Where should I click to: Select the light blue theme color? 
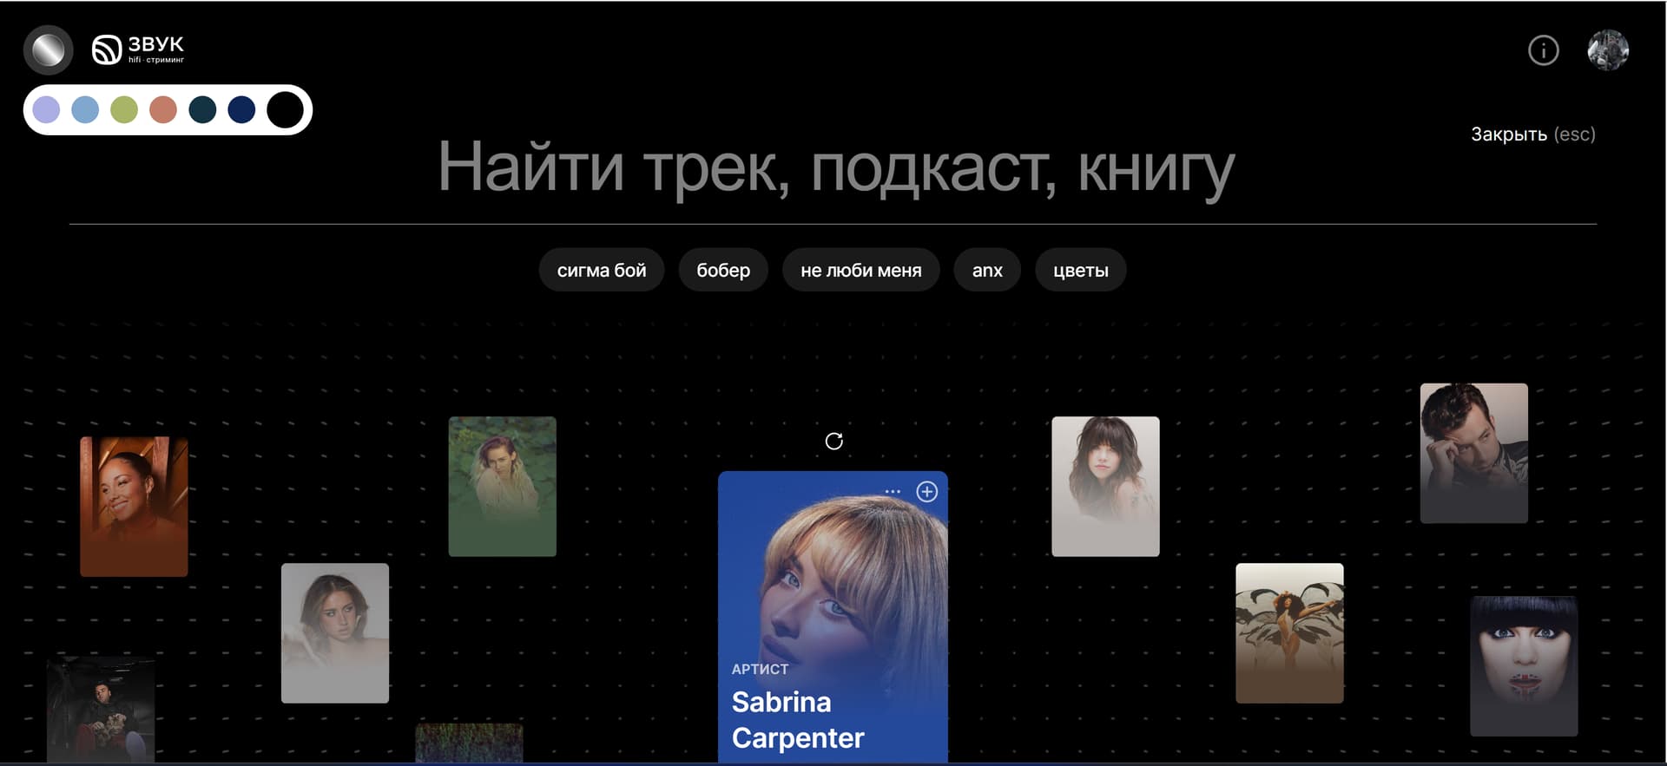click(x=85, y=110)
